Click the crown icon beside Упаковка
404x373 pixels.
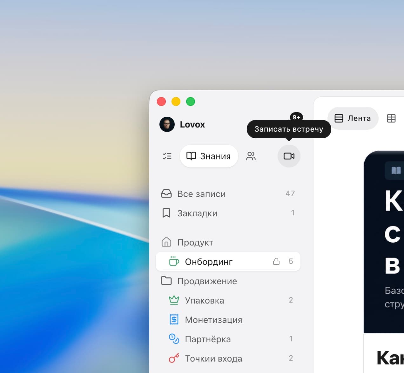pyautogui.click(x=174, y=300)
